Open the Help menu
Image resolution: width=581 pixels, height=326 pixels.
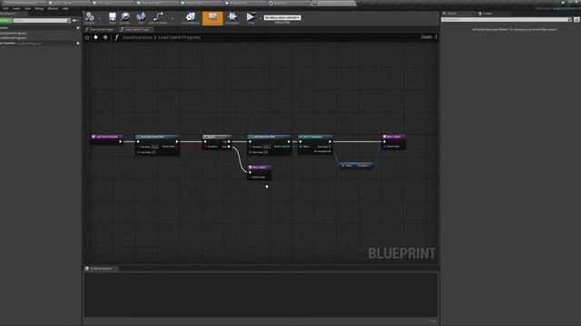point(65,8)
